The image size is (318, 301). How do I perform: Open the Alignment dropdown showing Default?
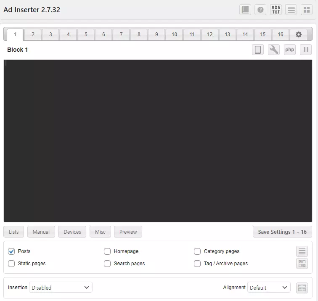[x=269, y=287]
